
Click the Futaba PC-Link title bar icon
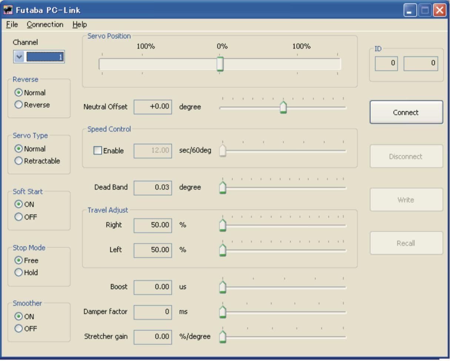click(8, 10)
